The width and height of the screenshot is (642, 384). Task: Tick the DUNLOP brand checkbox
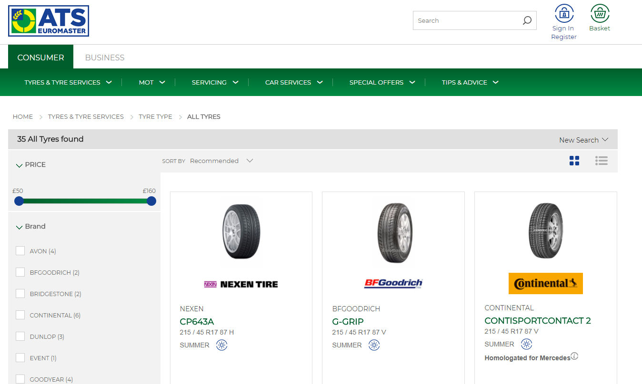click(x=20, y=336)
